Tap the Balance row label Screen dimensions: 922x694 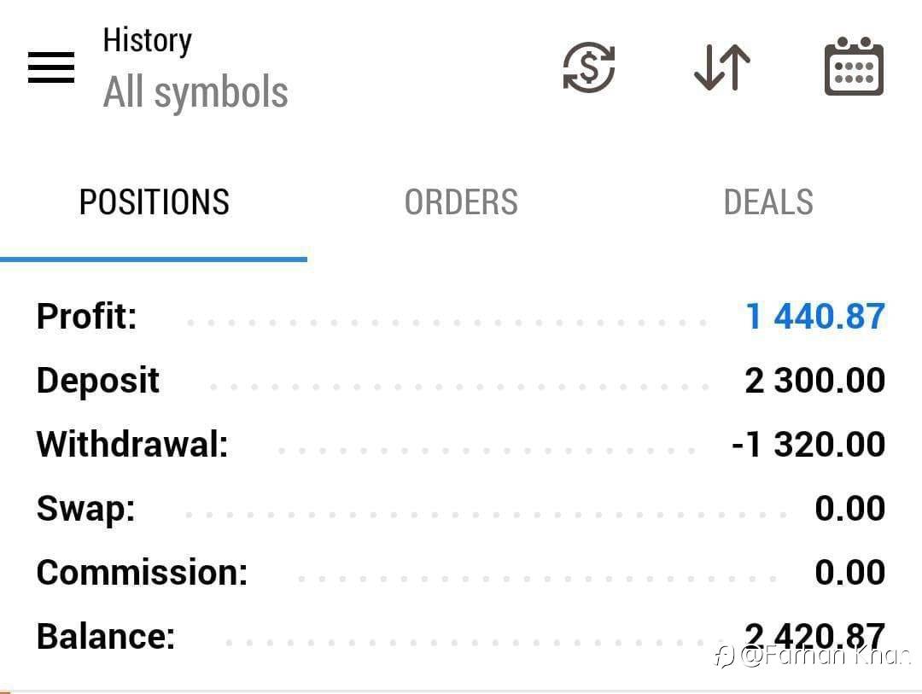coord(105,637)
